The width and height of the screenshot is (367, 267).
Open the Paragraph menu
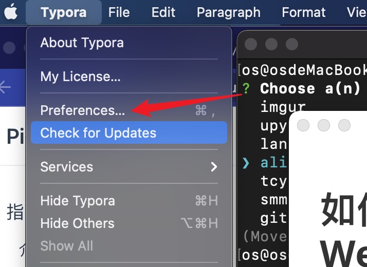click(x=228, y=12)
